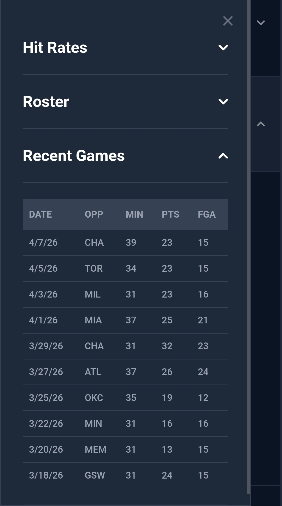Viewport: 282px width, 506px height.
Task: Open the game row against GSW
Action: [x=125, y=475]
